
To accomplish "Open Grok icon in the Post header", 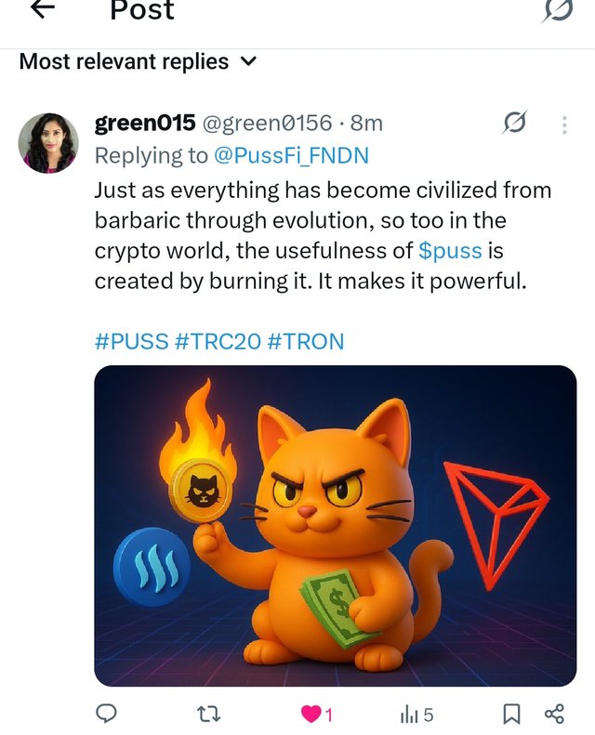I will pos(557,9).
